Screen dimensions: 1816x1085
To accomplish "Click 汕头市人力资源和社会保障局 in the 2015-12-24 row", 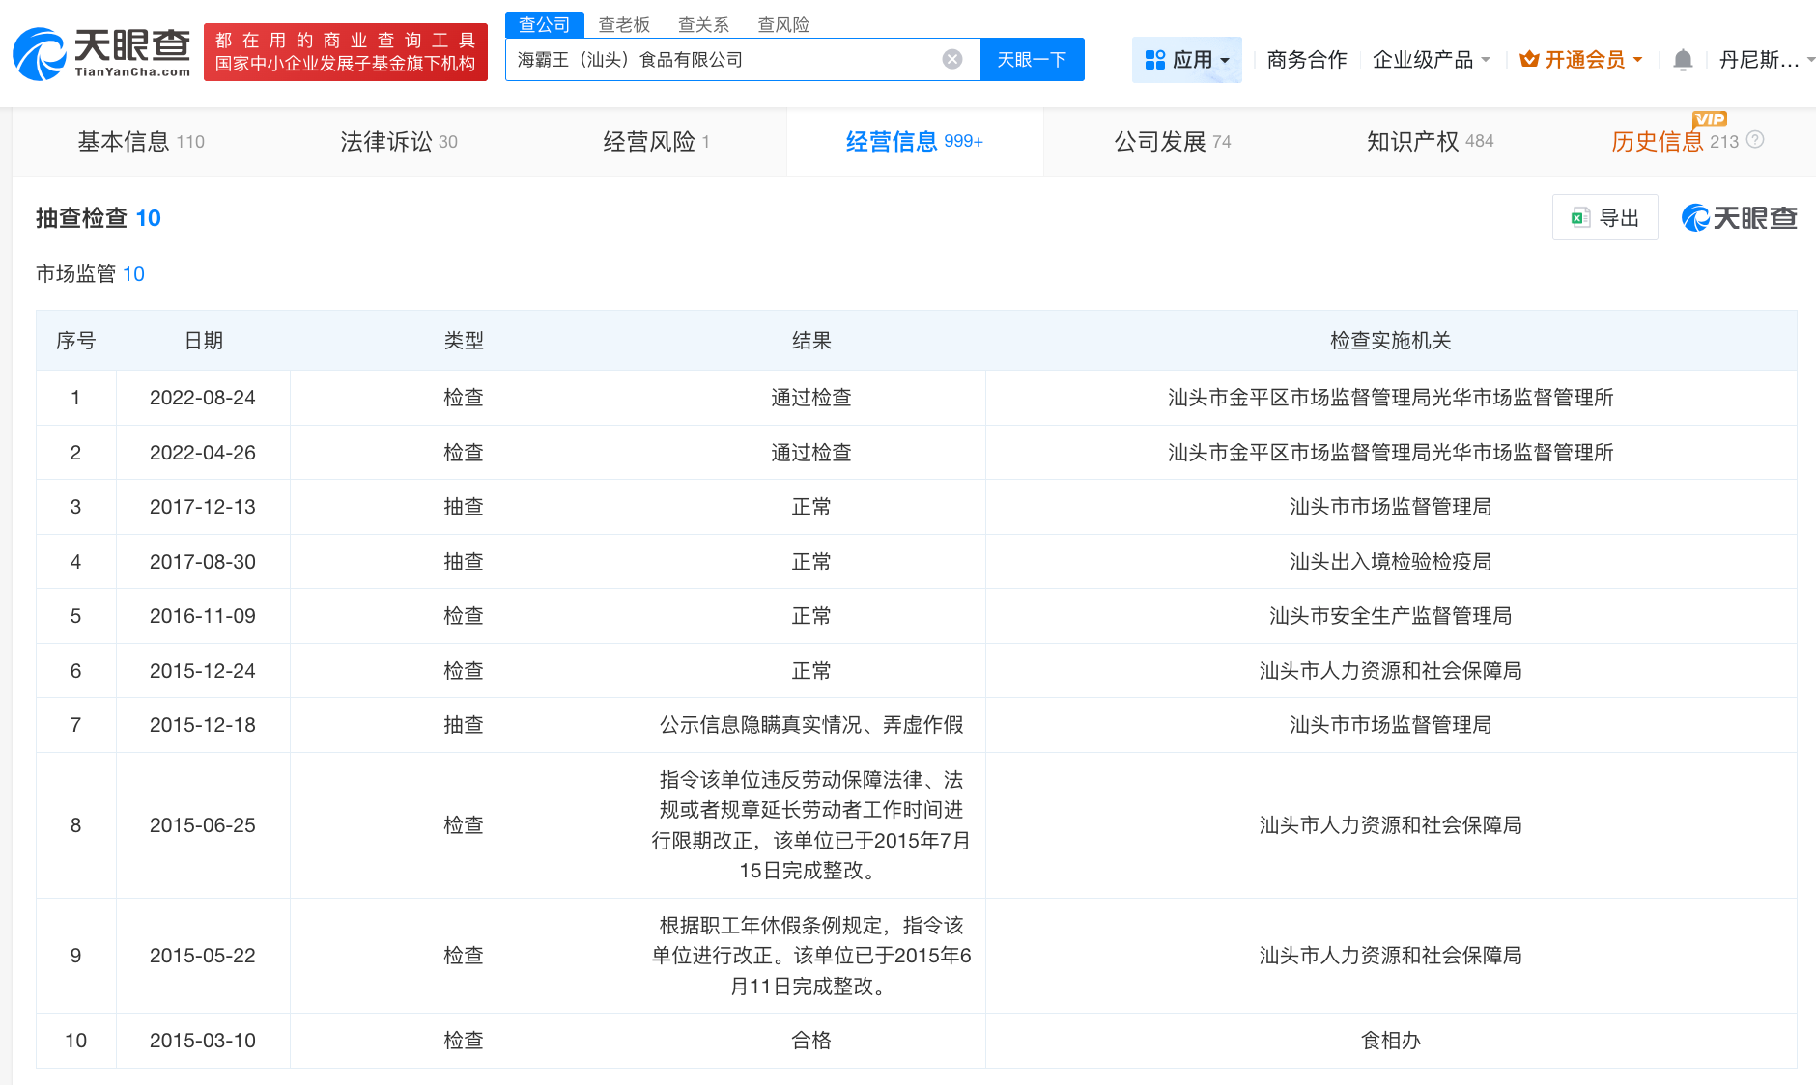I will click(x=1391, y=671).
